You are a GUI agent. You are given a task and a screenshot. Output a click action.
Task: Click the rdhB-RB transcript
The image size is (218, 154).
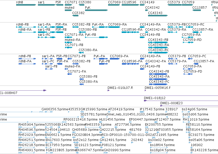pyautogui.click(x=26, y=27)
